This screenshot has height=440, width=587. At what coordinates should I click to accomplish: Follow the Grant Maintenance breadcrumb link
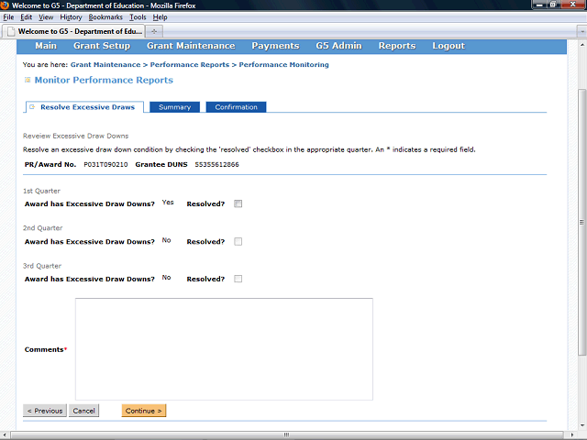(x=105, y=65)
